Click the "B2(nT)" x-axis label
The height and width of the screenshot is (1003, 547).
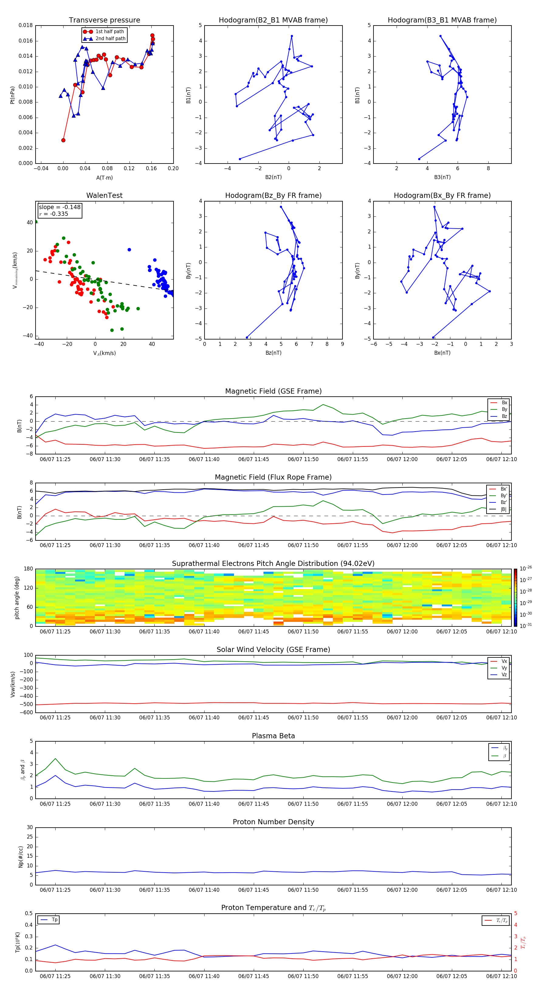pos(273,177)
